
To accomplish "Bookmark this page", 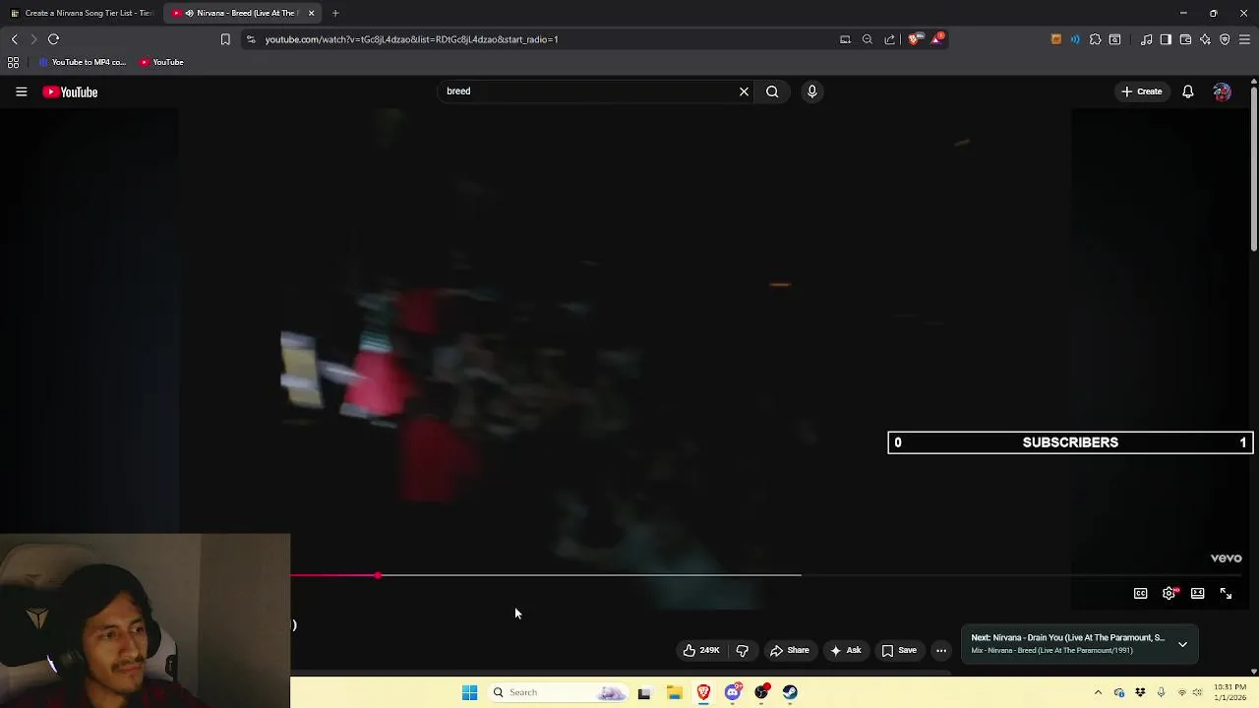I will point(225,39).
